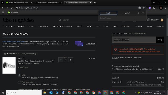168x95 pixels.
Task: Click the site Search field
Action: 83,20
